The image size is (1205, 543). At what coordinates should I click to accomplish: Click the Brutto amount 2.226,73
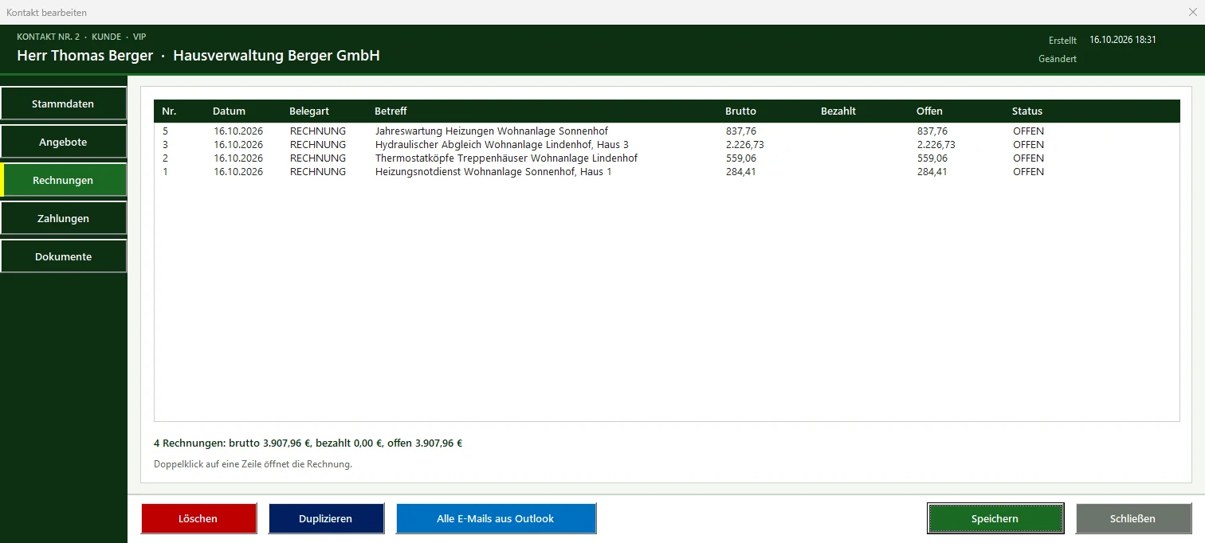[x=745, y=145]
